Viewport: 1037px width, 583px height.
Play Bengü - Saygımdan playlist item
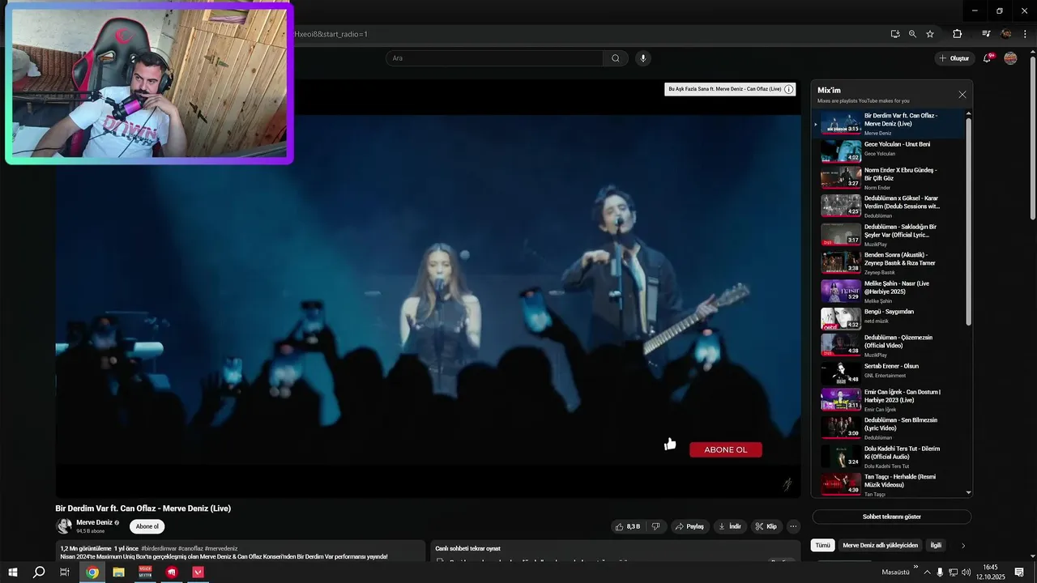coord(891,318)
